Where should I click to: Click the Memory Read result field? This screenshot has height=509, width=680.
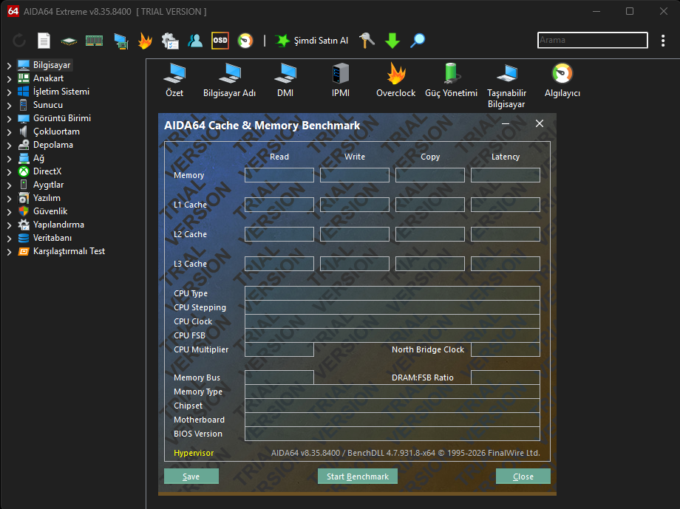point(279,175)
